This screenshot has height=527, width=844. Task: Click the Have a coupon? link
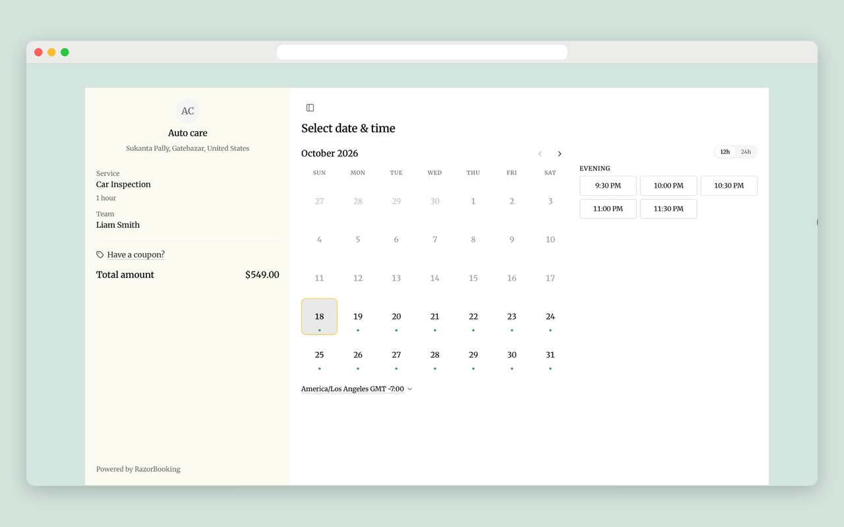[136, 255]
